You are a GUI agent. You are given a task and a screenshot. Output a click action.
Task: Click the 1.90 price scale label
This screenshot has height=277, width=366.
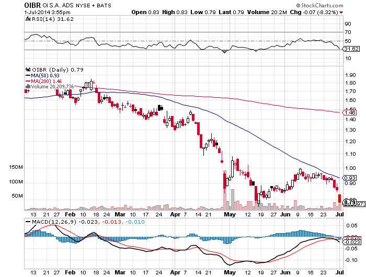point(351,75)
